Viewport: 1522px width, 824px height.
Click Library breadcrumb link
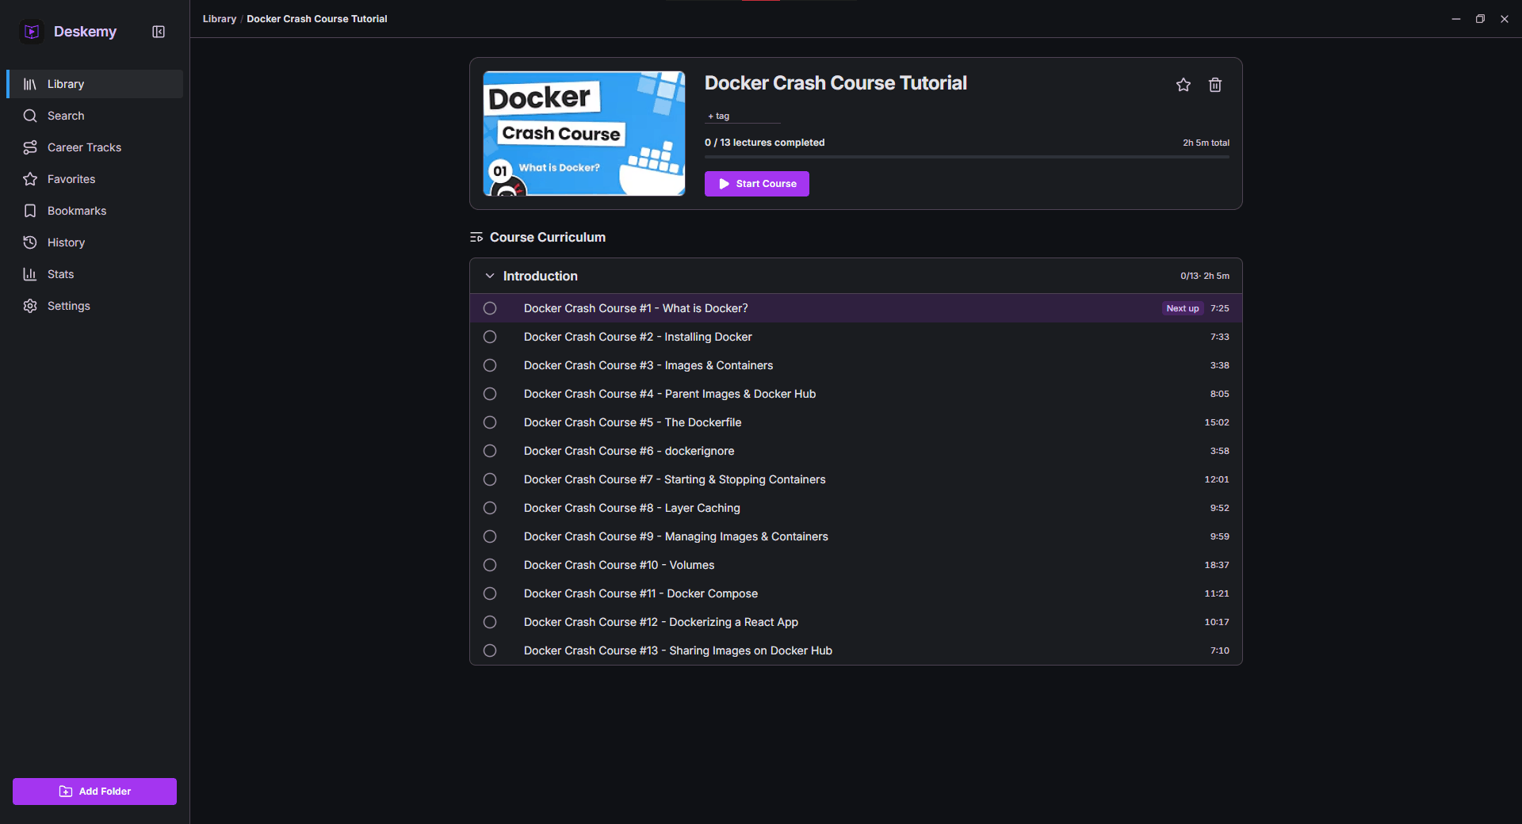pyautogui.click(x=220, y=19)
